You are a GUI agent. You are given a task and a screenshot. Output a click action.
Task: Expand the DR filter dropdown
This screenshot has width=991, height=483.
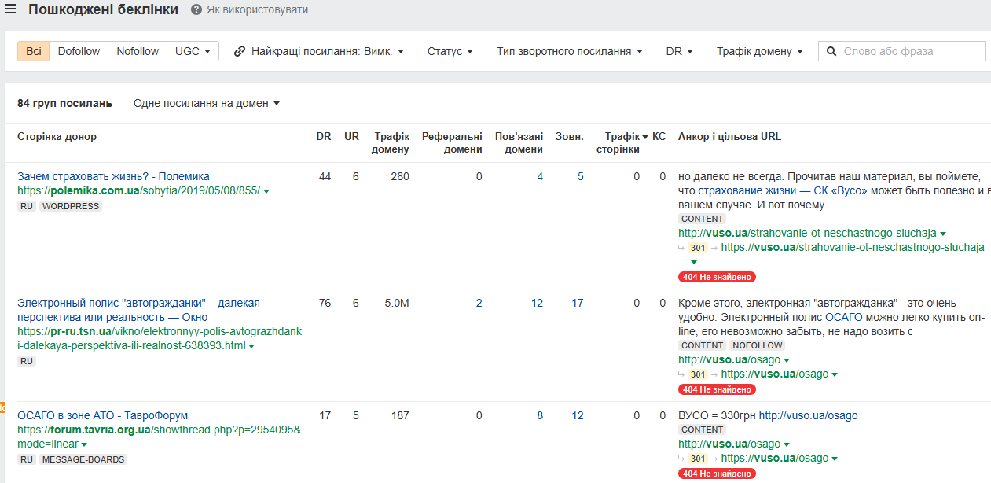[x=679, y=51]
